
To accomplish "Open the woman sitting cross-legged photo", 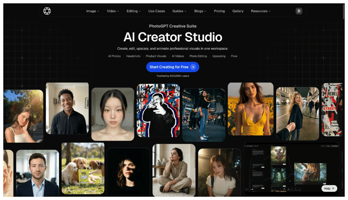I will 174,170.
